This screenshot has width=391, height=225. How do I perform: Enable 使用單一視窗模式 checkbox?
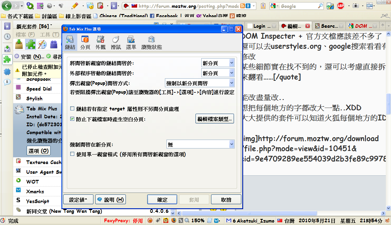pos(72,154)
